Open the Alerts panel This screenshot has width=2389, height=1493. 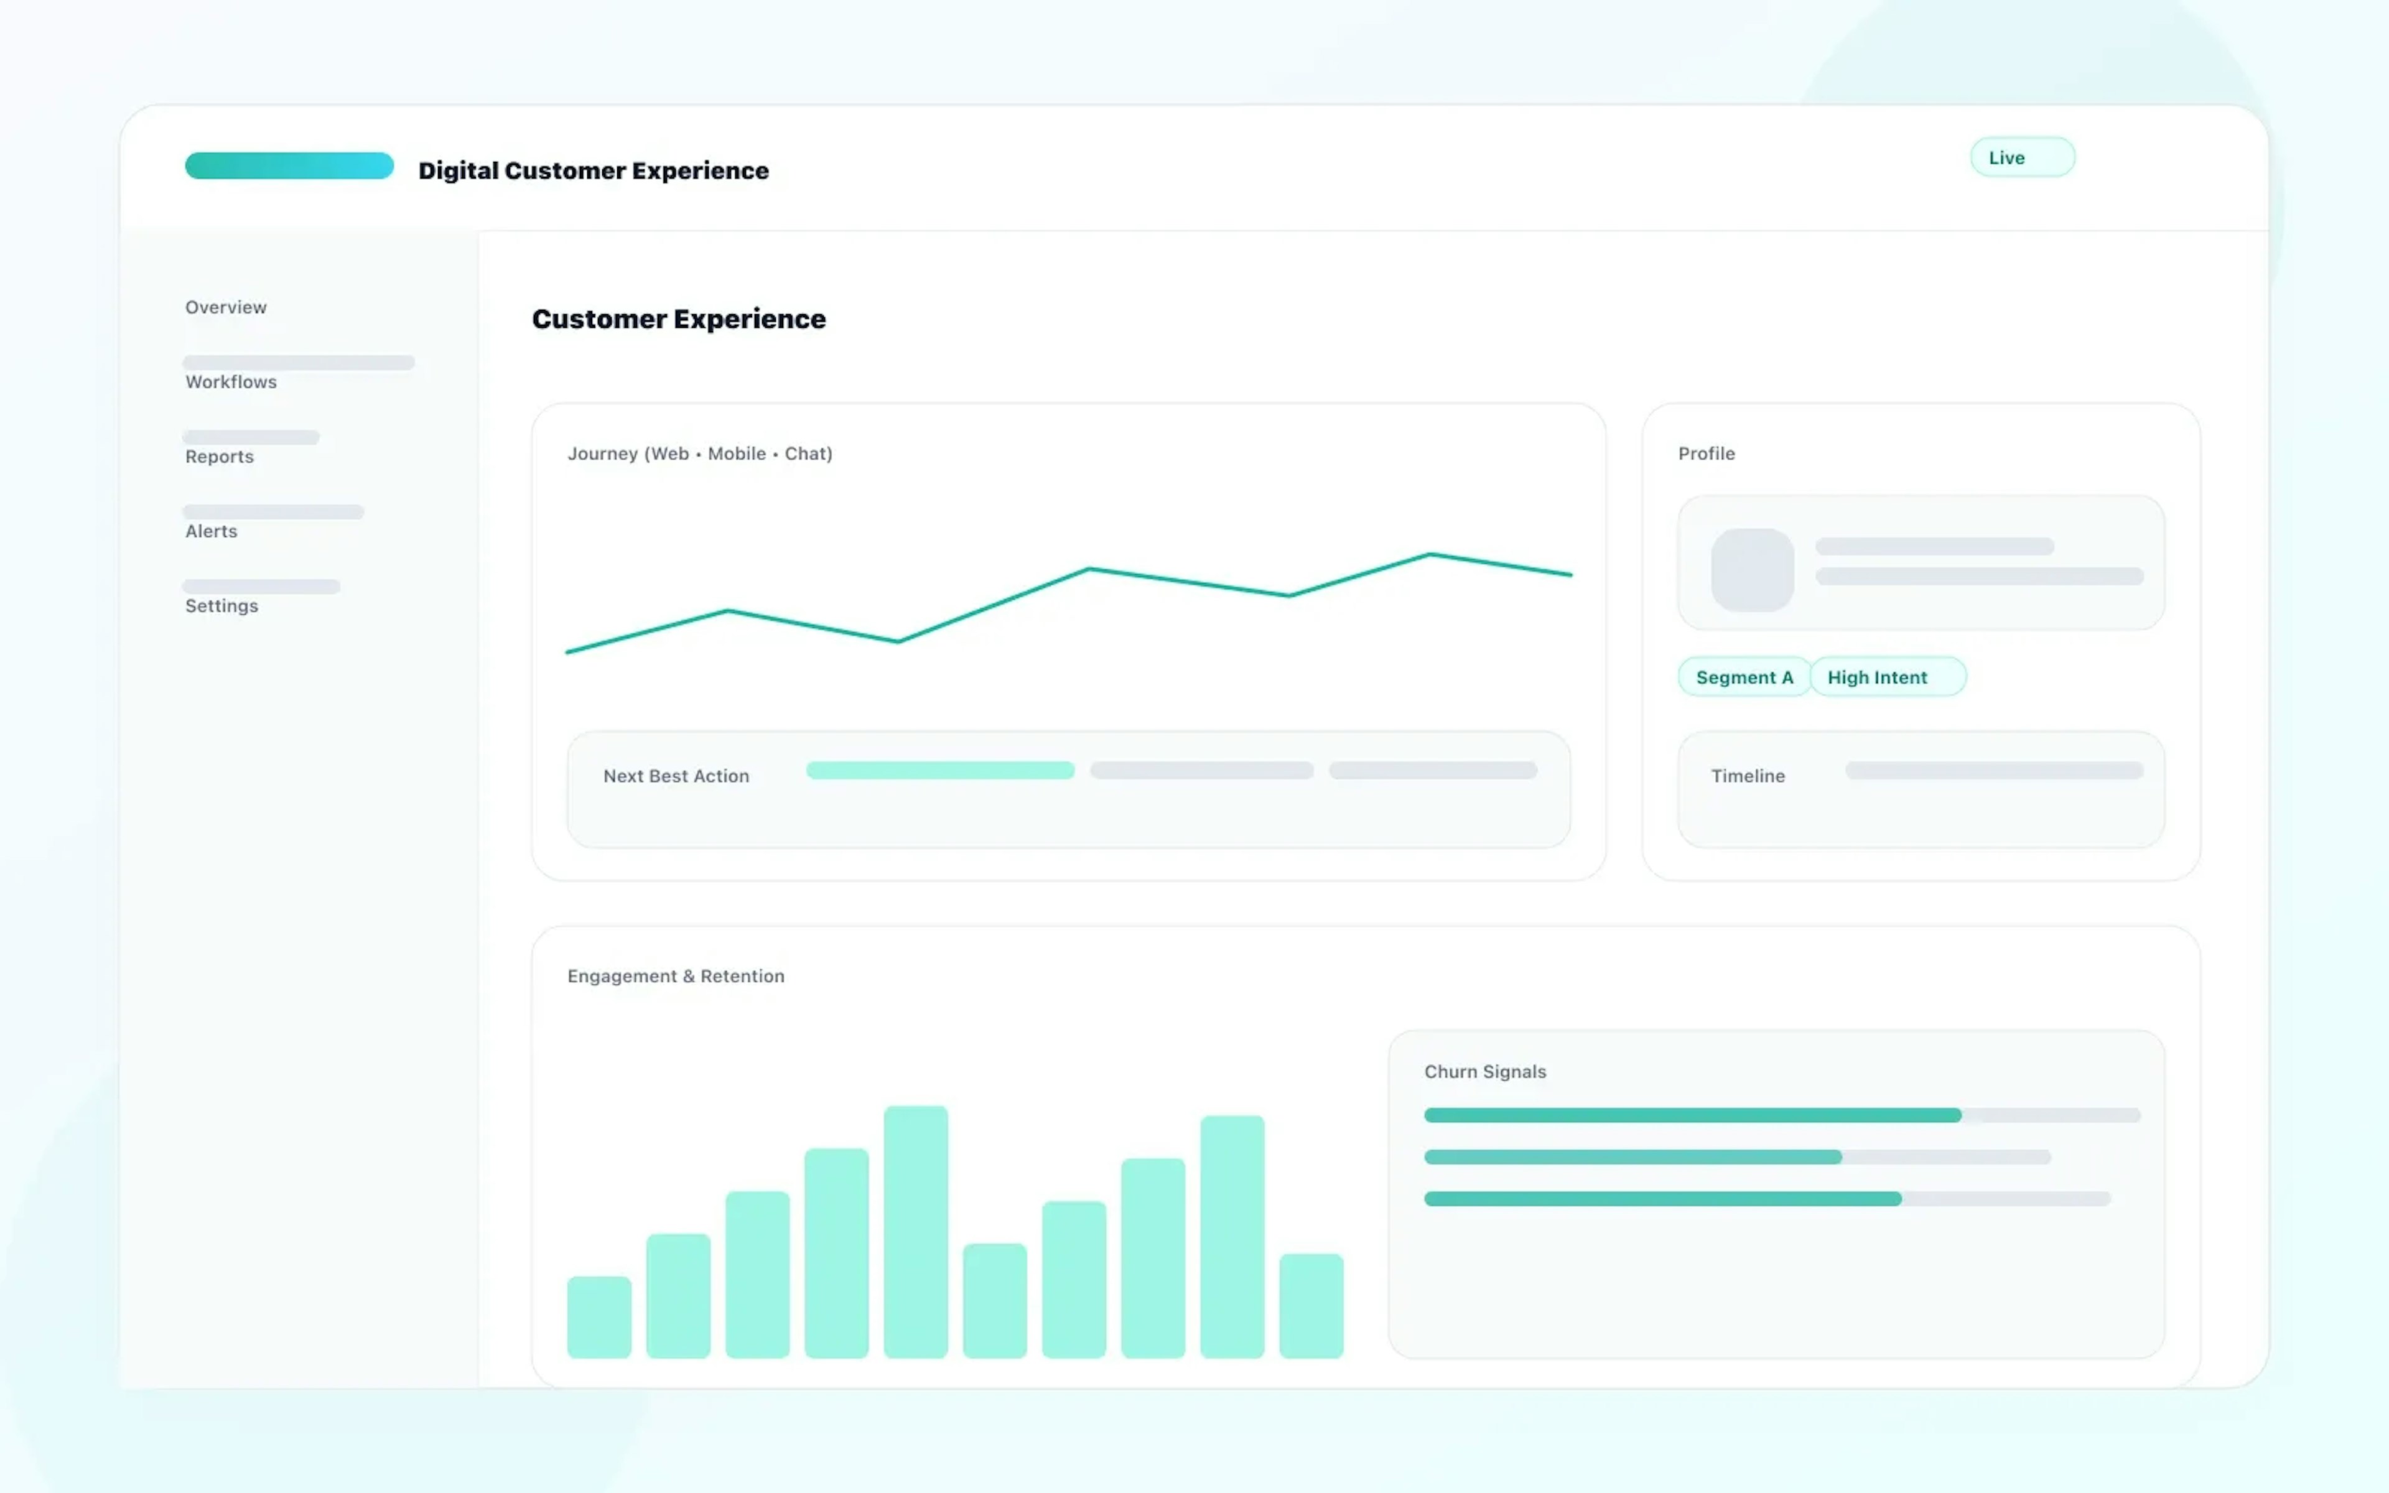[210, 530]
